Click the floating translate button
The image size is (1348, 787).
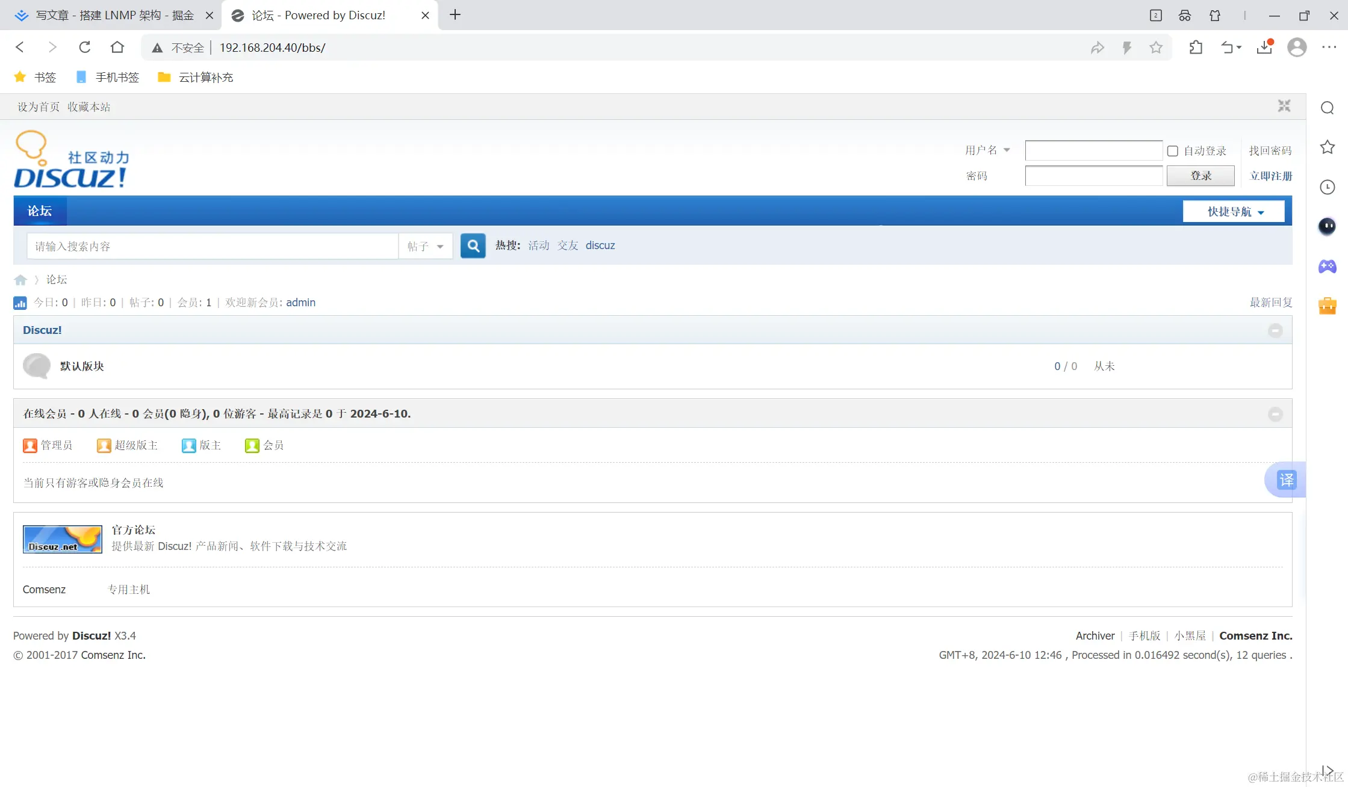[x=1286, y=480]
